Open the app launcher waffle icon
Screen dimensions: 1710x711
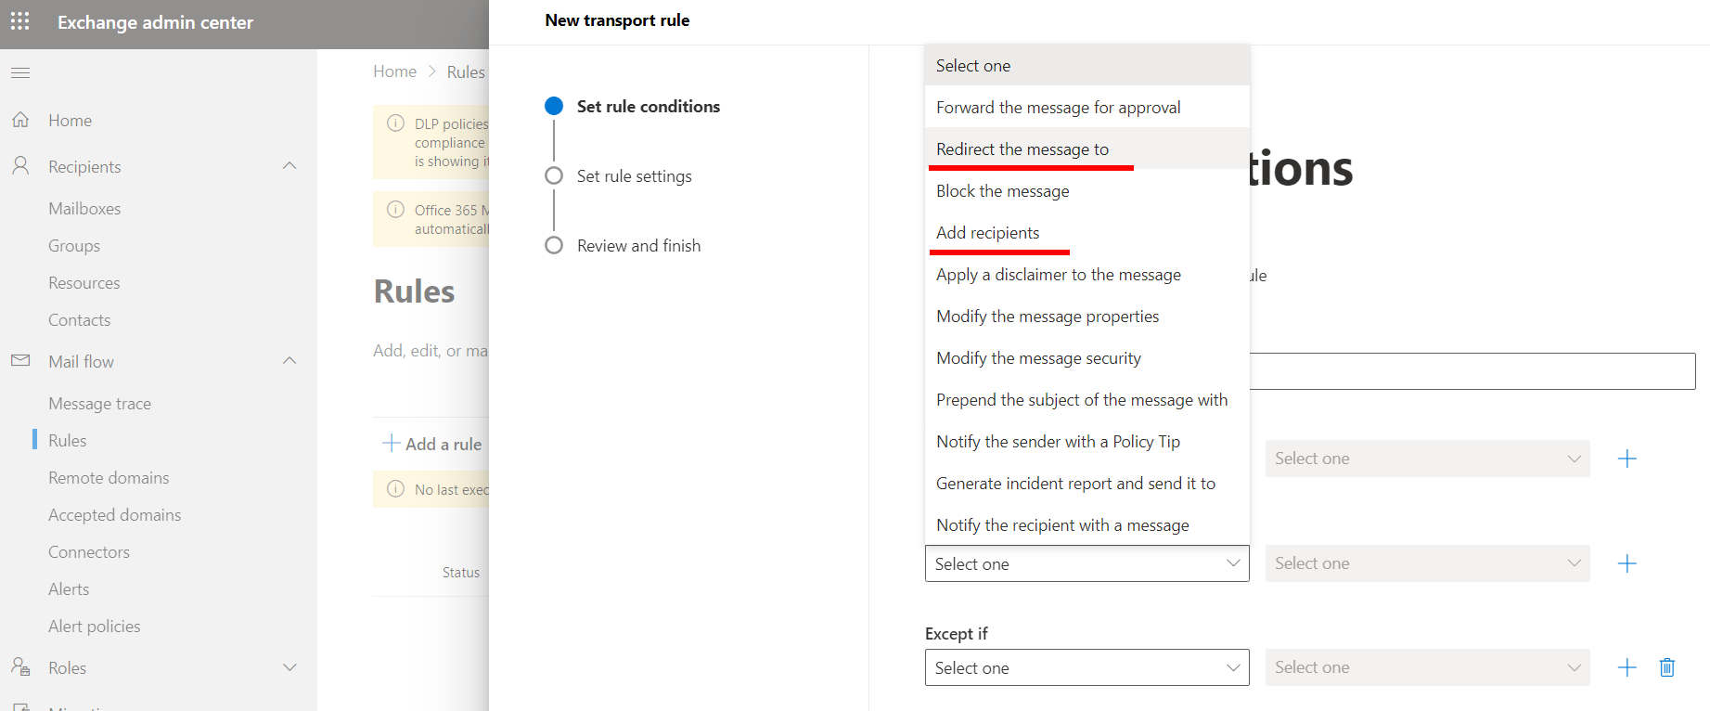pyautogui.click(x=20, y=21)
